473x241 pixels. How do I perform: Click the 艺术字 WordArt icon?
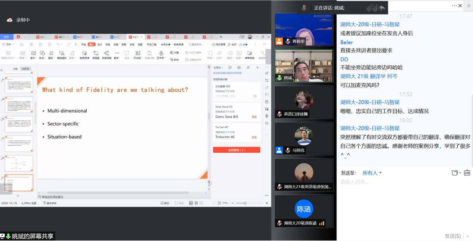(160, 54)
